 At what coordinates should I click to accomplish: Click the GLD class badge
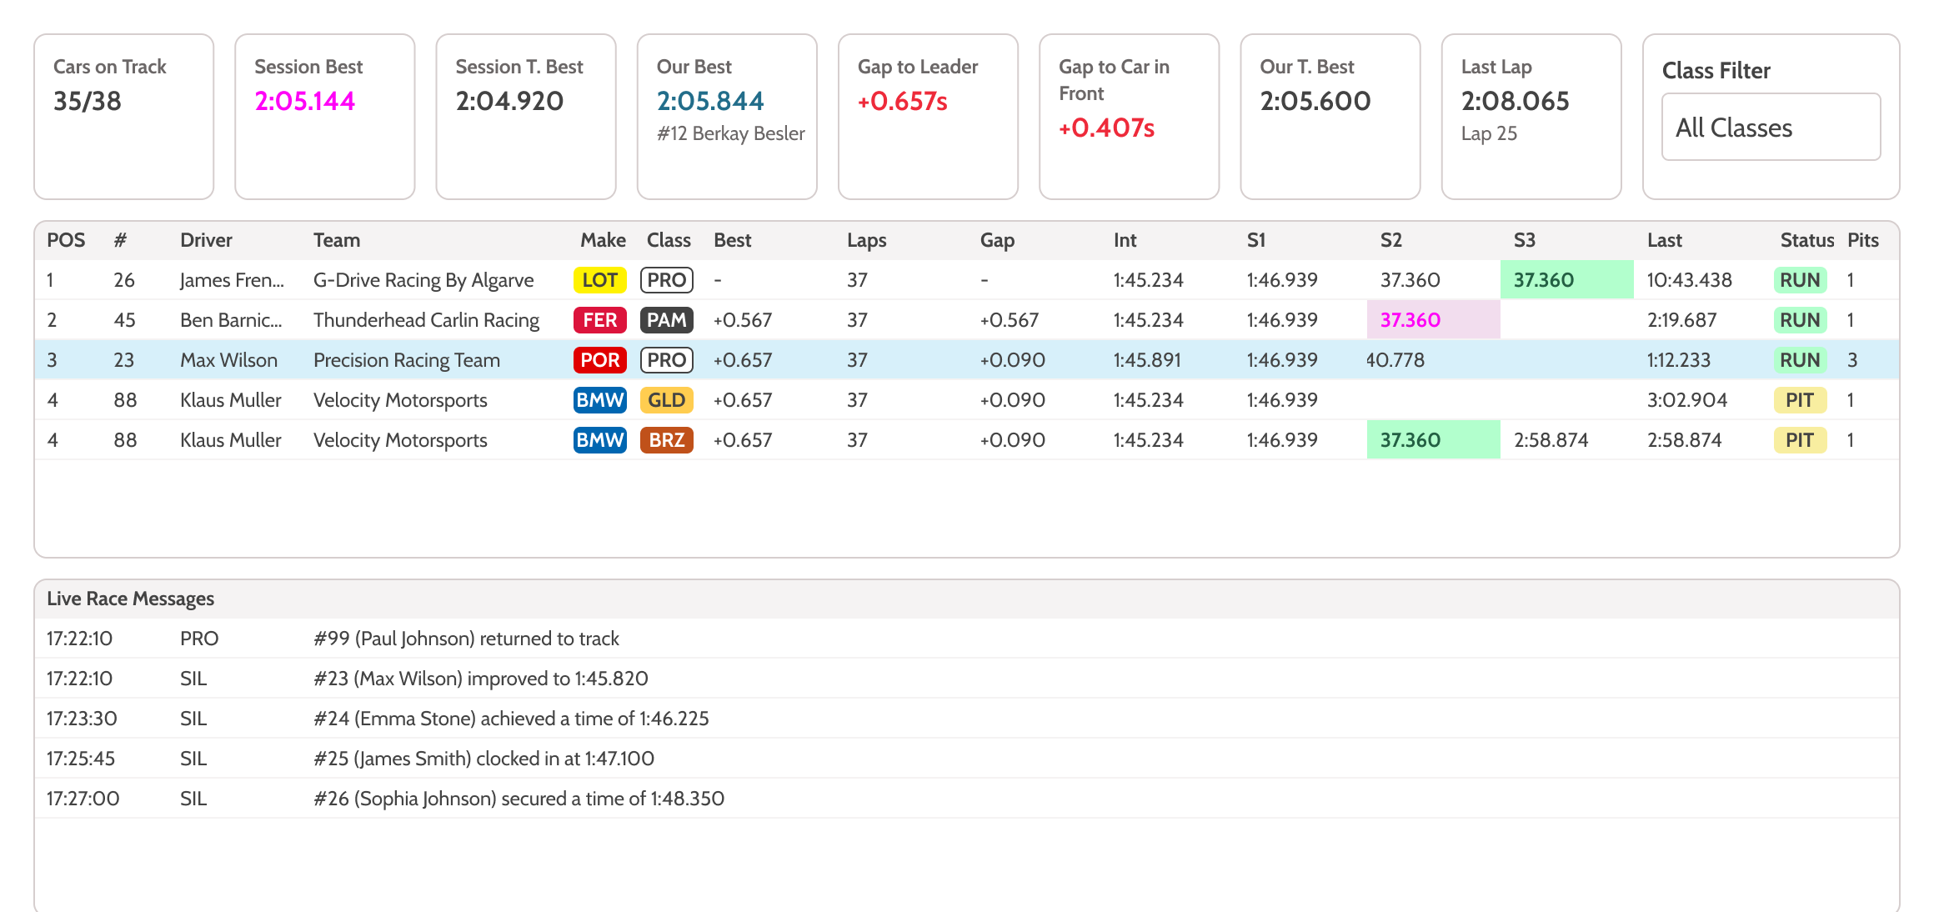[x=666, y=400]
